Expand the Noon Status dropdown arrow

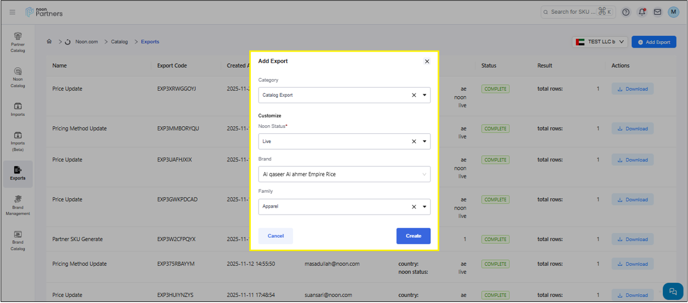424,141
